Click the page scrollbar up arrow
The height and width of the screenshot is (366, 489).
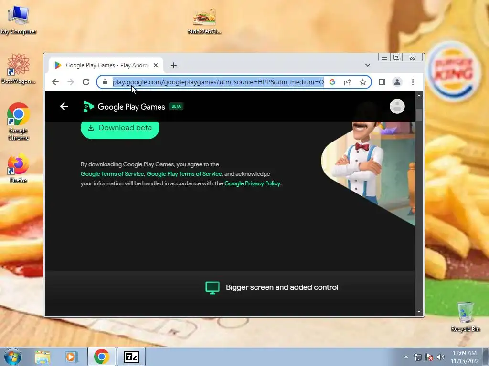419,95
